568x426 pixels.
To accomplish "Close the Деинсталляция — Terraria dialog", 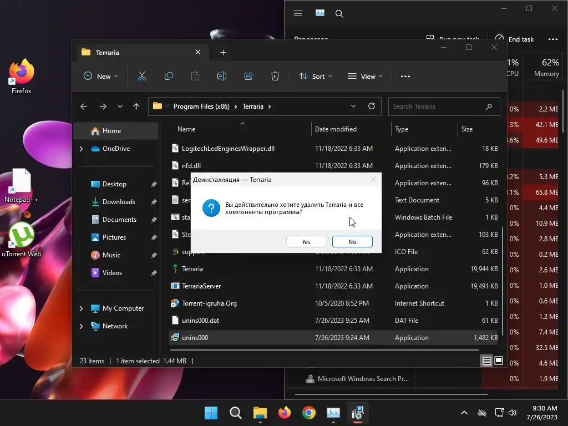I will [373, 179].
